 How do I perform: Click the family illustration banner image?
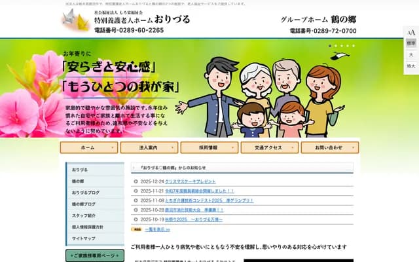click(x=261, y=98)
